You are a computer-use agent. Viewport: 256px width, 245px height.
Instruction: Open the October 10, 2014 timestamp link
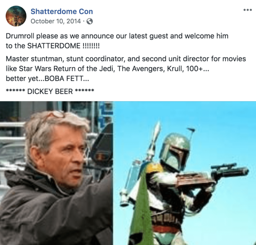(x=56, y=21)
